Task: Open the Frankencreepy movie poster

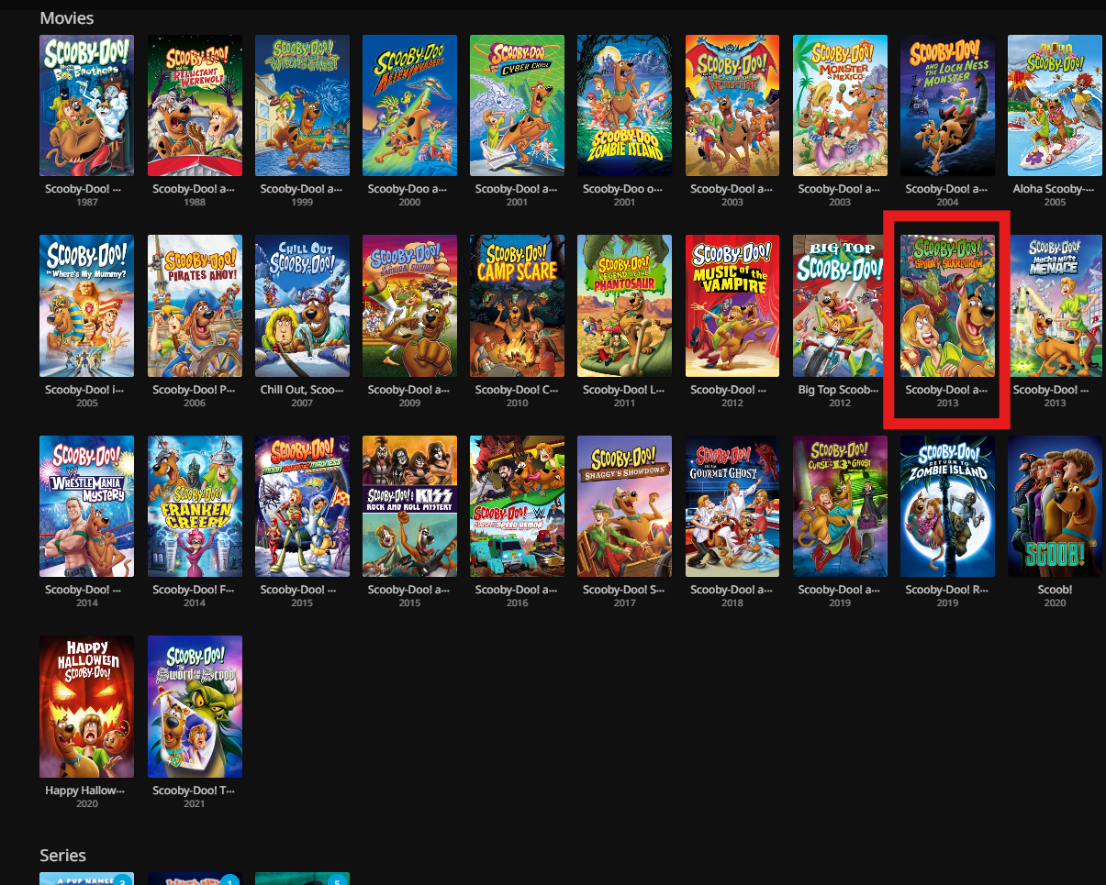Action: [195, 506]
